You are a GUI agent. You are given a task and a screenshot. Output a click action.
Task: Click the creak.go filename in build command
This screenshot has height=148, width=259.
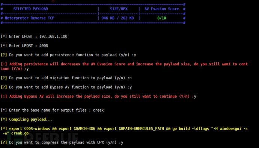point(20,133)
